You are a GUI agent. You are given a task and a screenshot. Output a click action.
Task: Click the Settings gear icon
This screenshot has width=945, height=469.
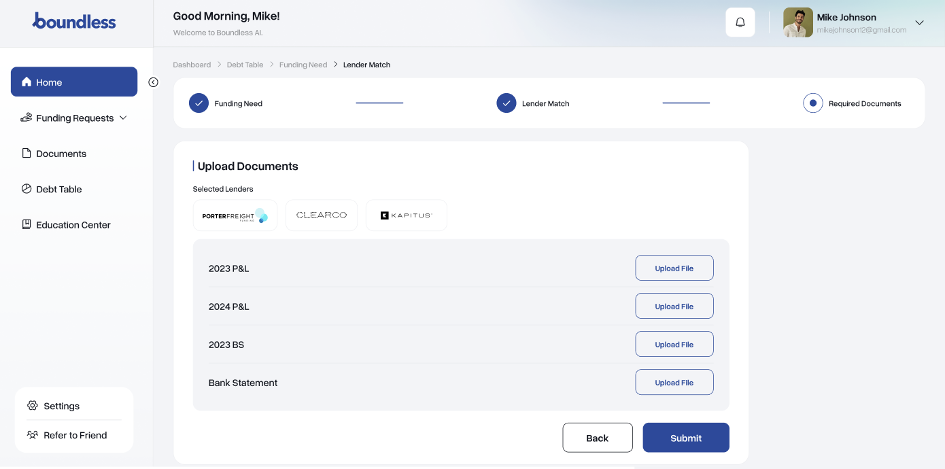[32, 406]
